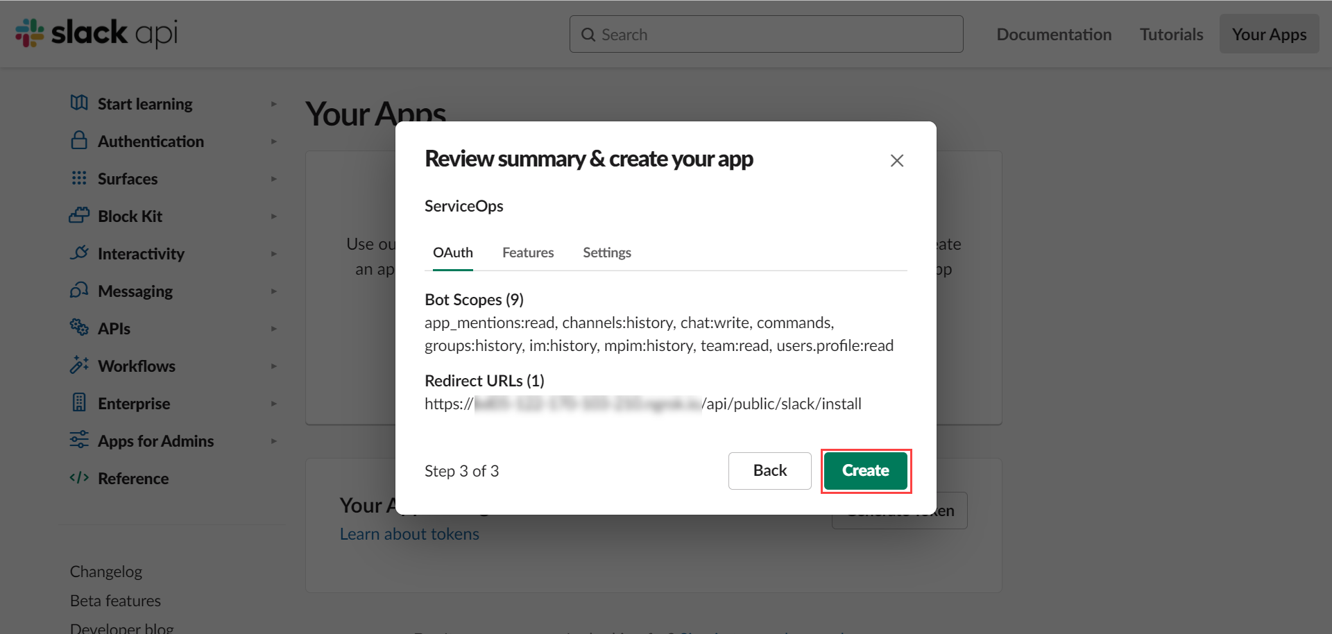This screenshot has height=634, width=1332.
Task: Select the Start learning book icon
Action: [79, 103]
